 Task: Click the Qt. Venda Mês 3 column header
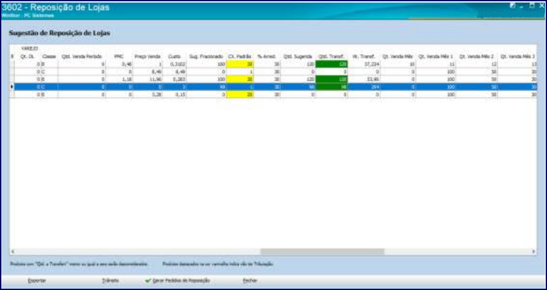tap(517, 56)
